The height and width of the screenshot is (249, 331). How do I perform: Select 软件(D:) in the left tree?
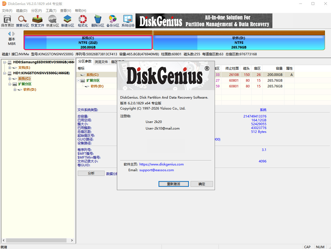[x=30, y=90]
